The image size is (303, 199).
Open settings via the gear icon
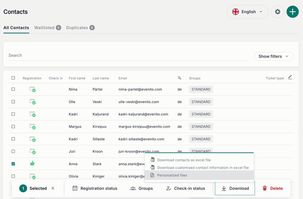click(x=278, y=12)
